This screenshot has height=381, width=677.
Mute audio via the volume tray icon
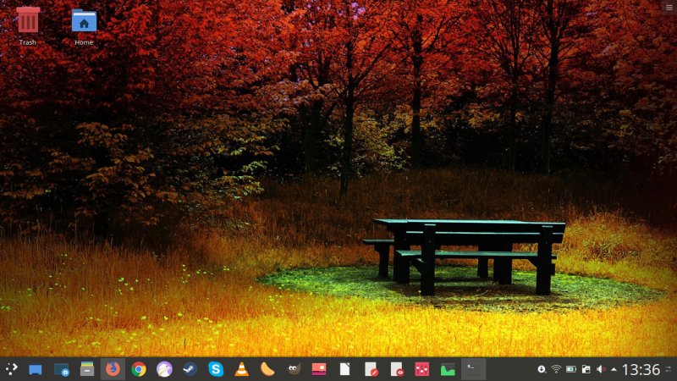click(600, 369)
